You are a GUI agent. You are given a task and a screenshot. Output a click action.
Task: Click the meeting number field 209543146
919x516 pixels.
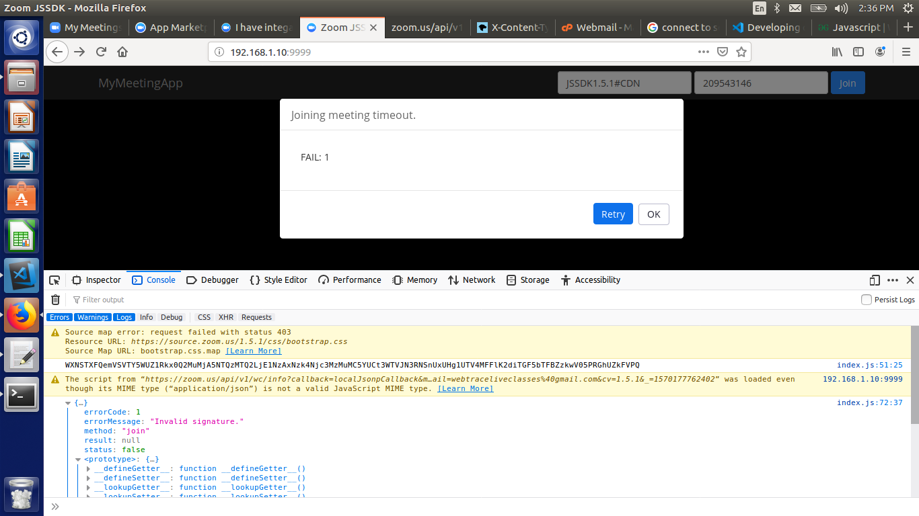point(761,83)
